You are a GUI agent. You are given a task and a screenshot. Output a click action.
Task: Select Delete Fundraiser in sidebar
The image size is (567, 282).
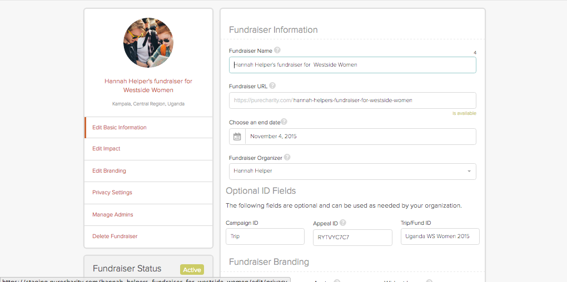[148, 236]
